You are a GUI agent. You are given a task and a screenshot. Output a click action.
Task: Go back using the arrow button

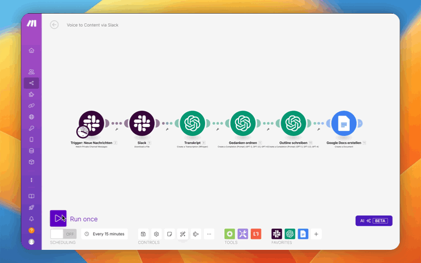coord(54,25)
